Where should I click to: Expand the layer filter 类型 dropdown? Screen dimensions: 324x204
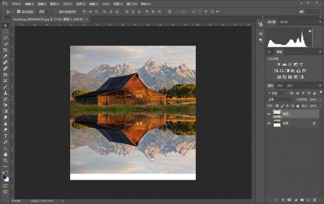point(278,93)
